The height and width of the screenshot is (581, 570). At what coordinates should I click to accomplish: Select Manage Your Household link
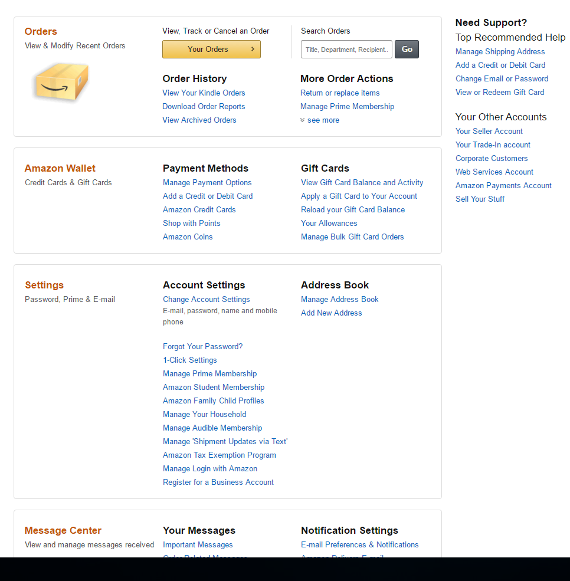coord(204,415)
